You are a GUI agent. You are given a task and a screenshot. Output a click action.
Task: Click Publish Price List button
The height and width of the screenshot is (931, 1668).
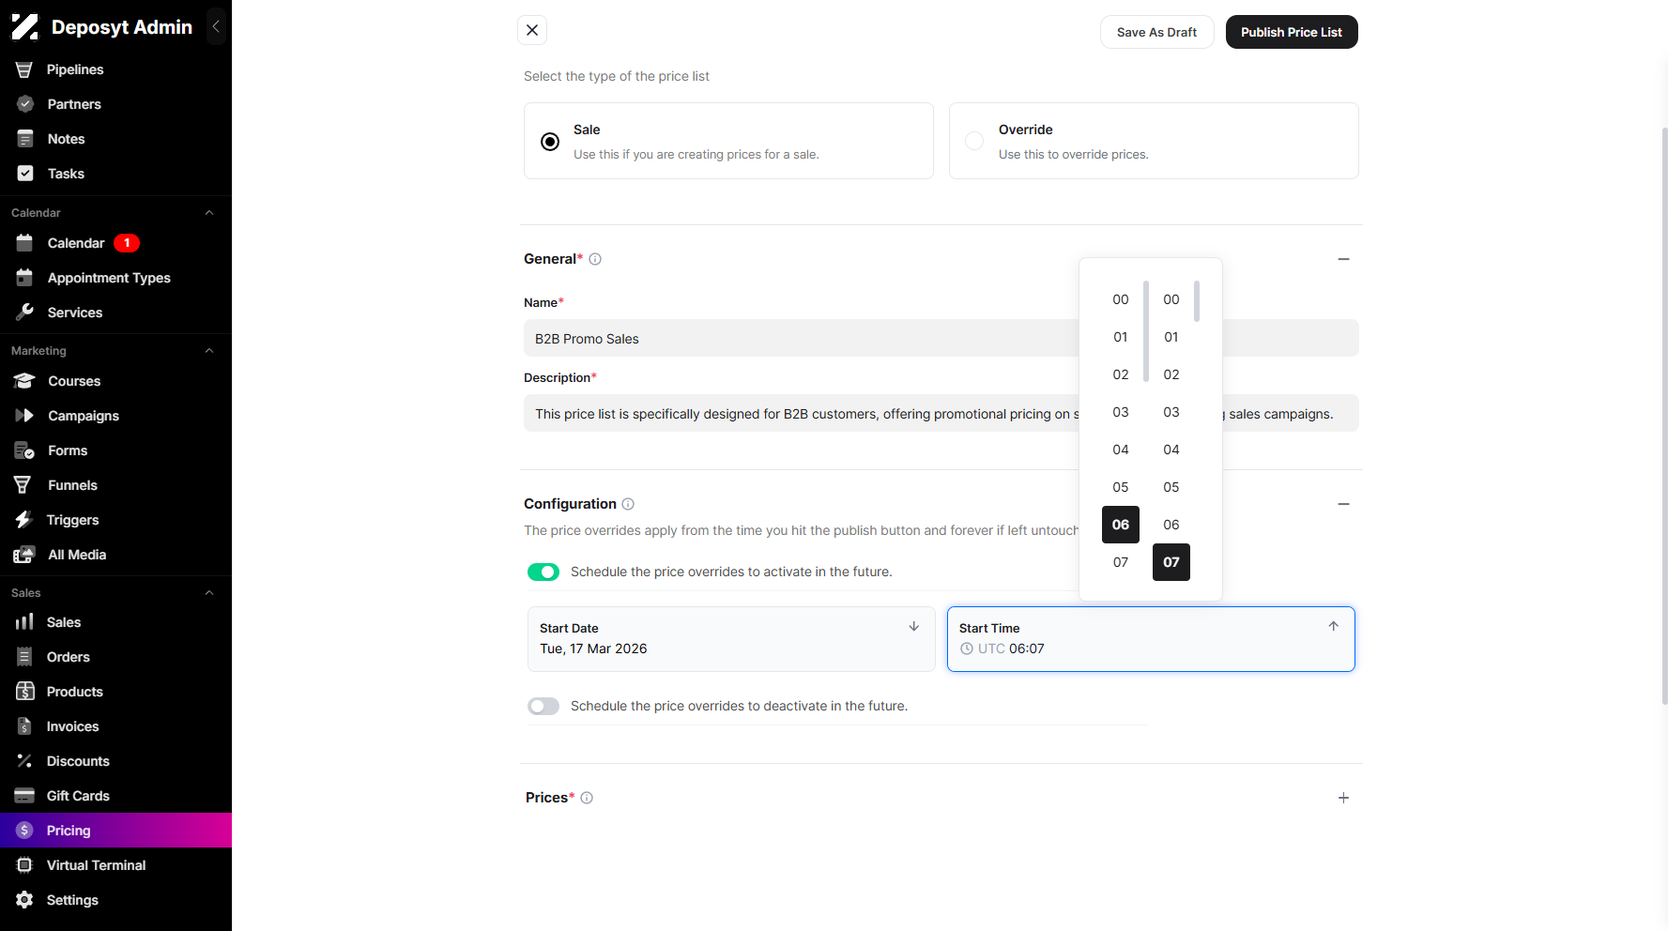click(x=1292, y=32)
